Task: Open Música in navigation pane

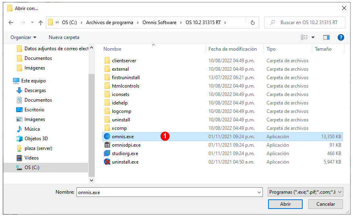Action: pos(28,129)
